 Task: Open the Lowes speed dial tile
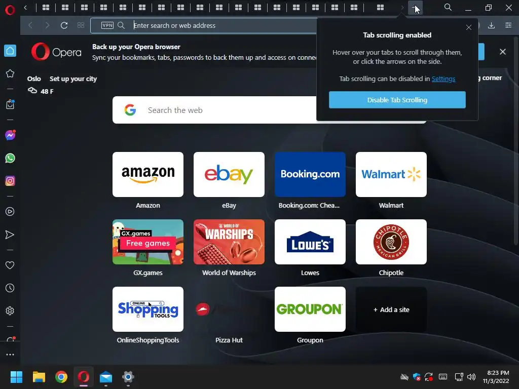click(310, 242)
